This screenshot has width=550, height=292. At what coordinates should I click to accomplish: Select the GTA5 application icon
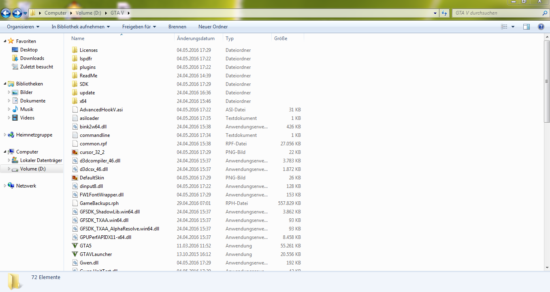click(x=75, y=246)
